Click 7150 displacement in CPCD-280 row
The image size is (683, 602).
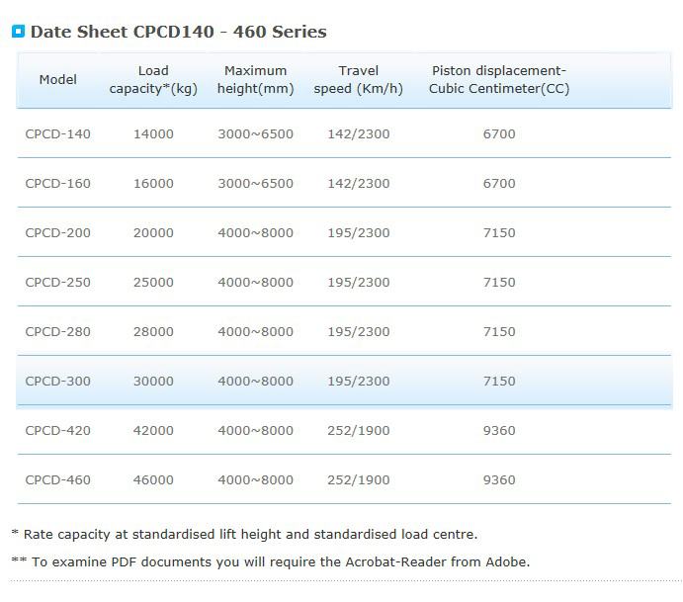pos(499,331)
